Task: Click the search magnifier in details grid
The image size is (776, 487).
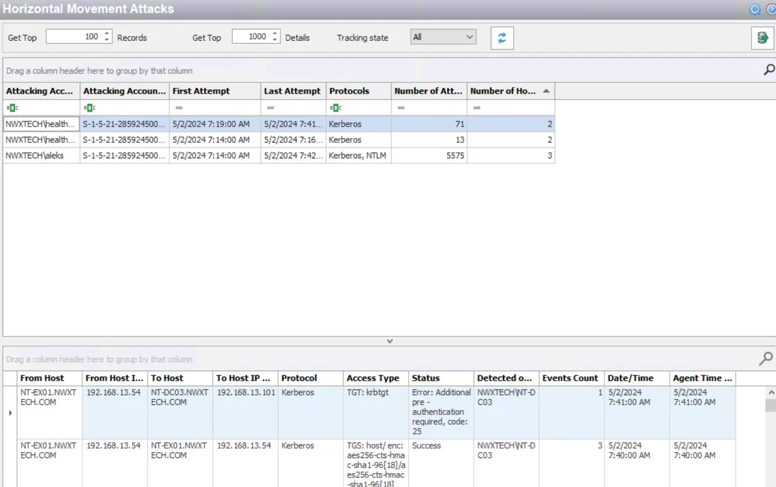Action: click(766, 359)
